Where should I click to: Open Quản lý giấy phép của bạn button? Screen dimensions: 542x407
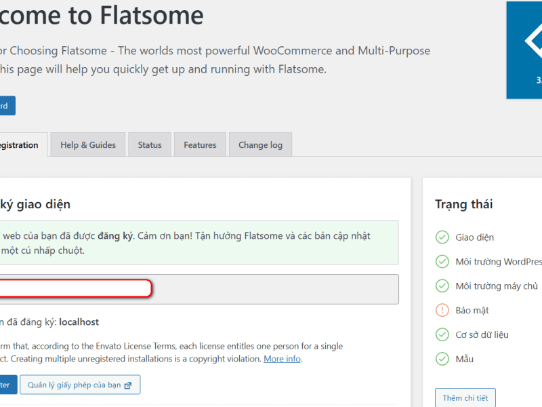pos(80,385)
